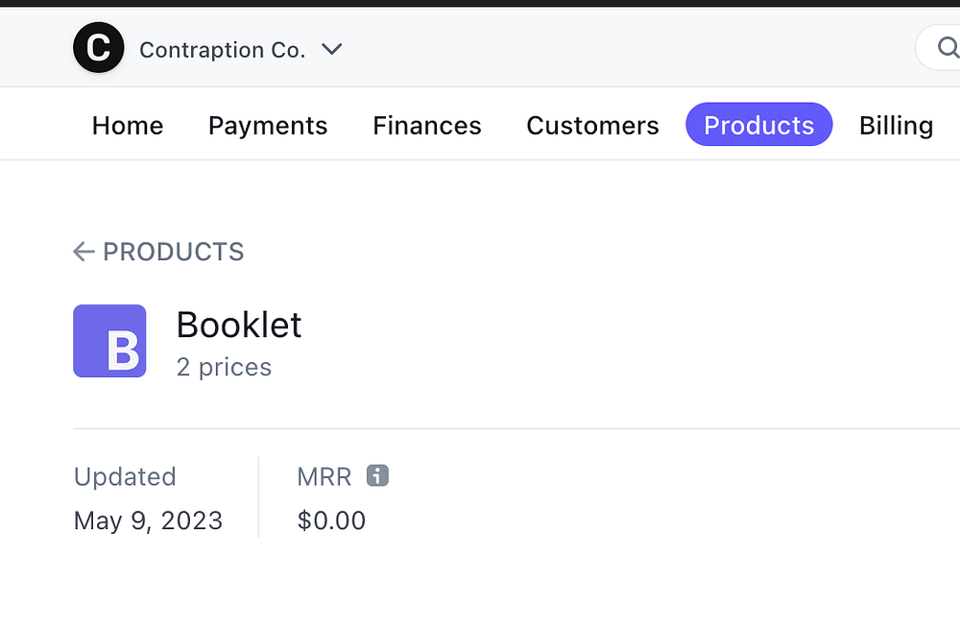
Task: Open the Payments tab
Action: pos(268,126)
